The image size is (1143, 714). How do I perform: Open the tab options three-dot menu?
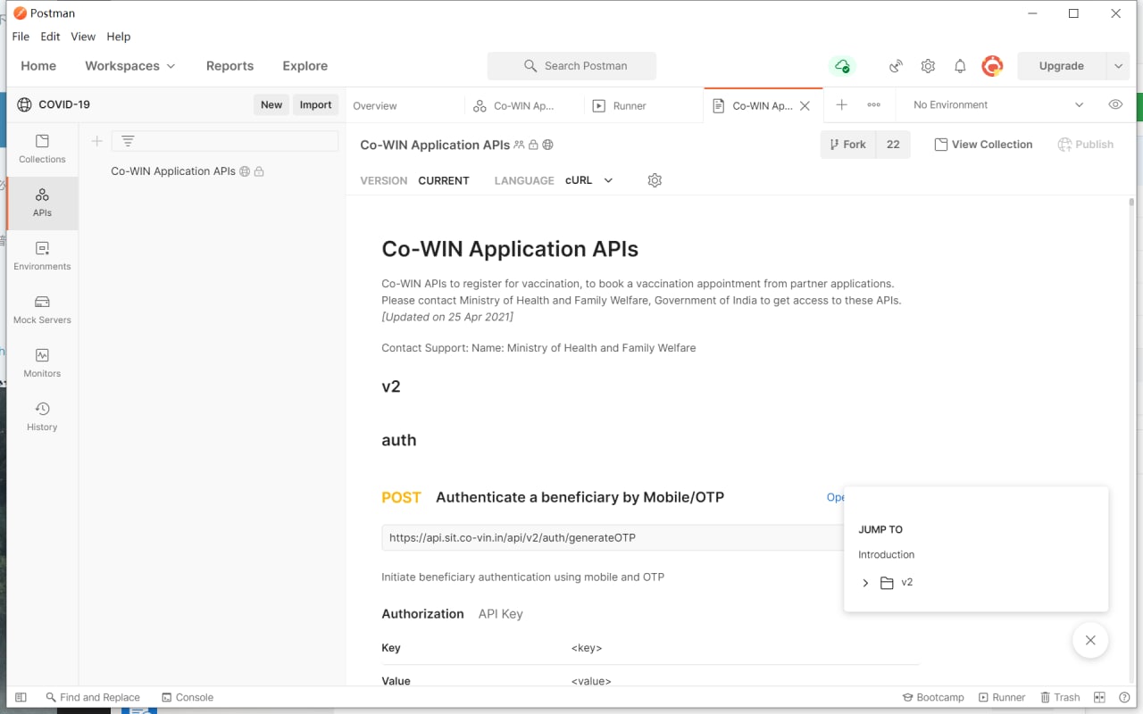874,105
